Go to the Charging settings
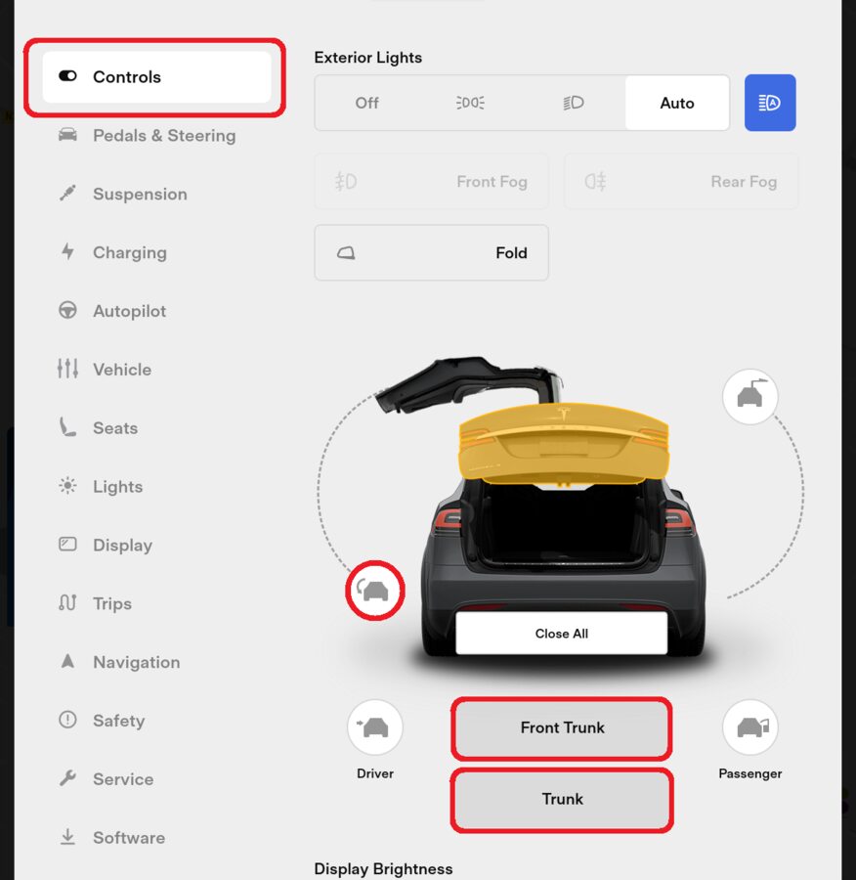This screenshot has height=880, width=856. (129, 252)
